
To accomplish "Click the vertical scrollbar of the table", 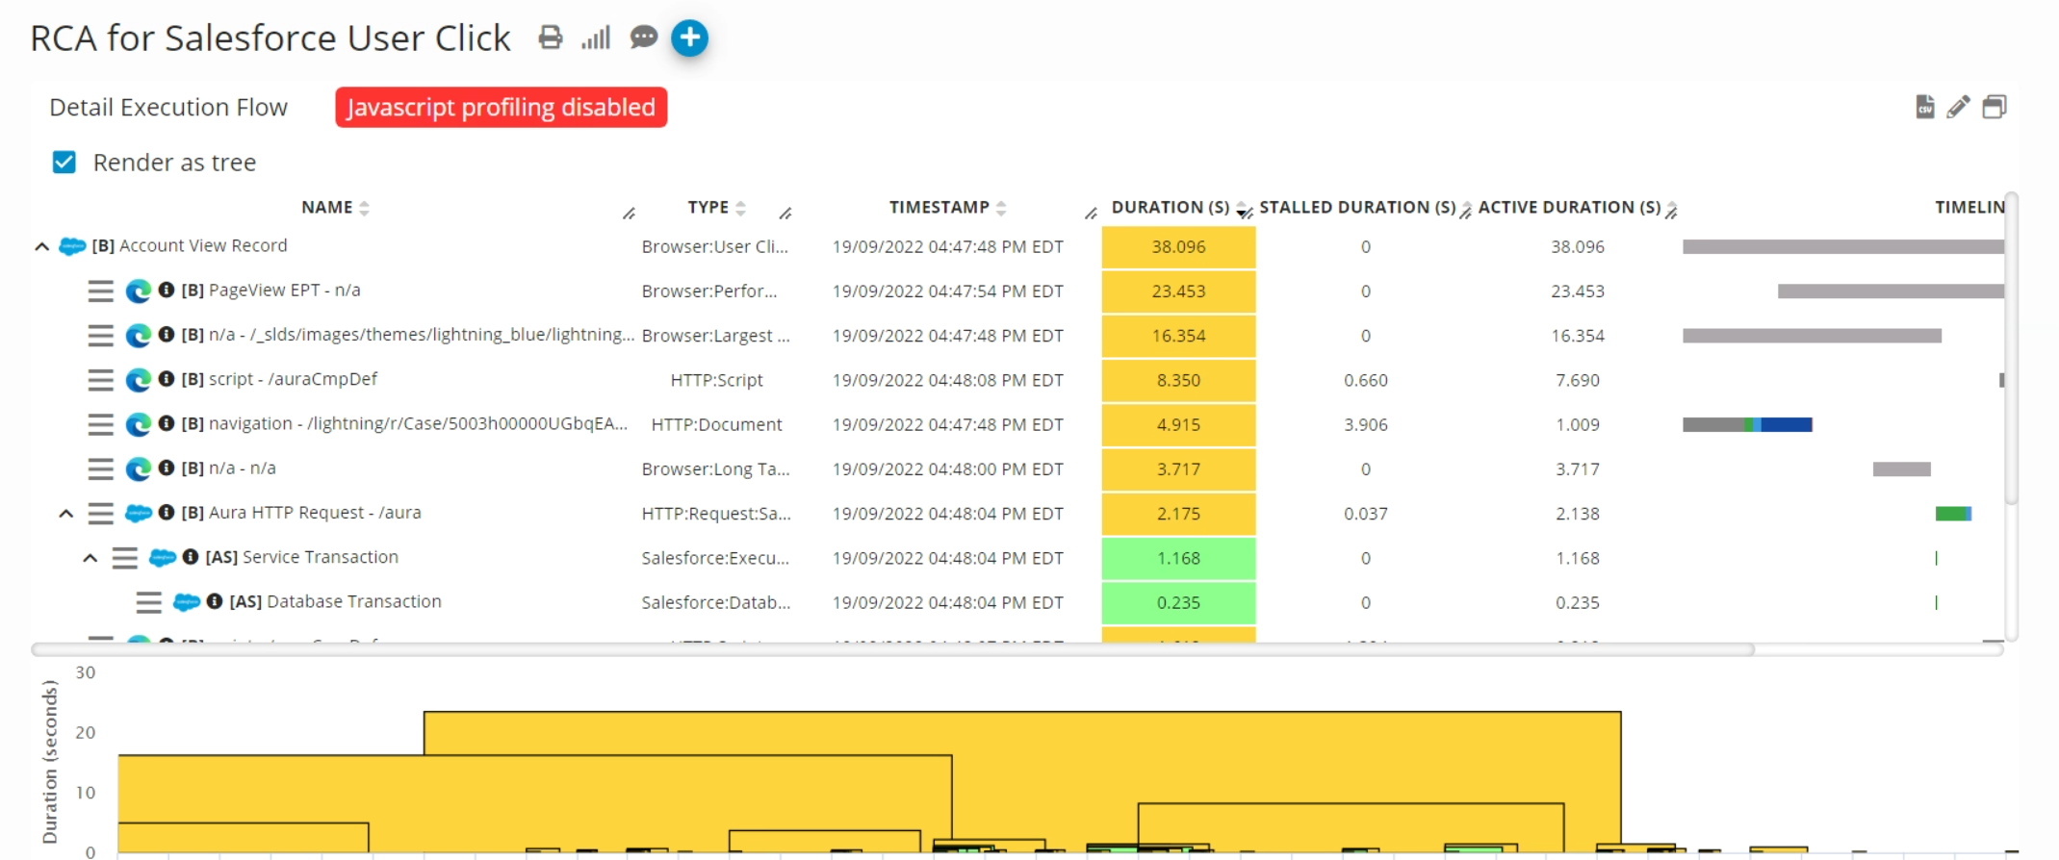I will [2011, 346].
